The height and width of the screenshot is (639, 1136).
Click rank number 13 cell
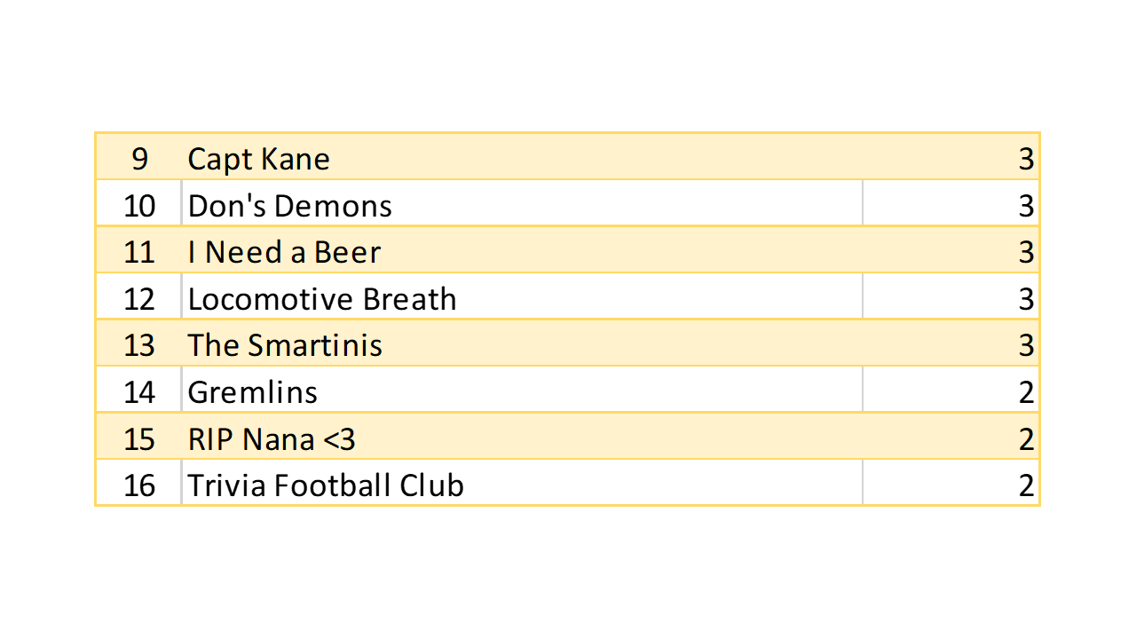pyautogui.click(x=139, y=345)
